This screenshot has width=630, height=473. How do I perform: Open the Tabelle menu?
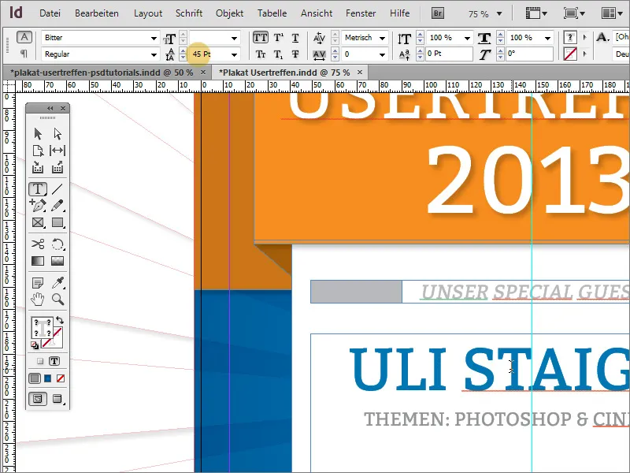(x=272, y=13)
